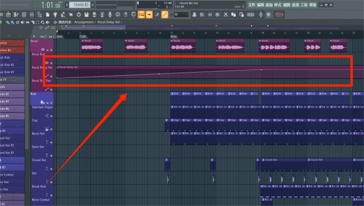Open the mixer from the toolbar

pos(32,14)
